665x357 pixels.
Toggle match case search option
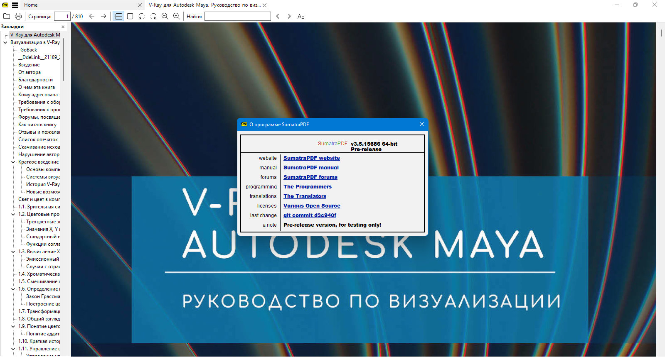[301, 16]
